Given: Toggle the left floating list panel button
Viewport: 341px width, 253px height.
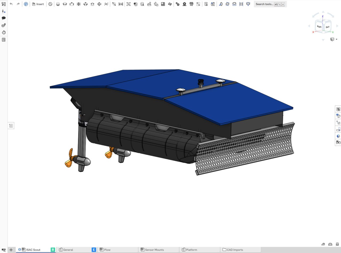Looking at the screenshot, I should click(x=11, y=126).
